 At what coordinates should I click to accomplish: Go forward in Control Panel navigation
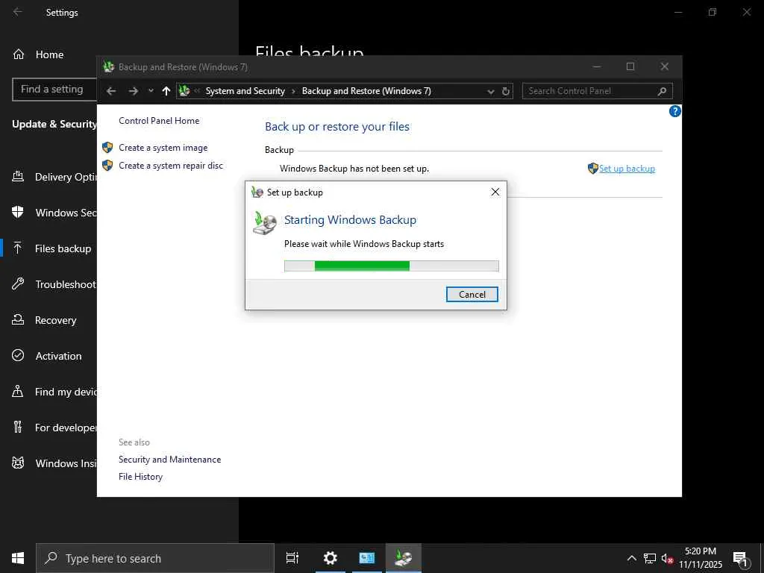(133, 91)
